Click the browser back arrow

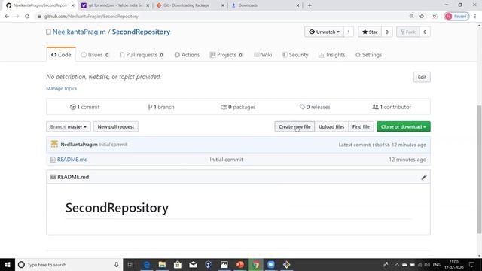click(x=7, y=17)
